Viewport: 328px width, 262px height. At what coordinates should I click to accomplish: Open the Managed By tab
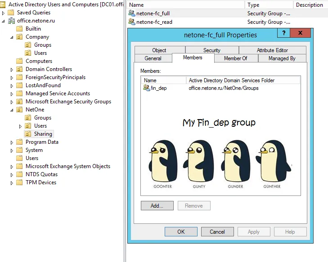tap(282, 58)
